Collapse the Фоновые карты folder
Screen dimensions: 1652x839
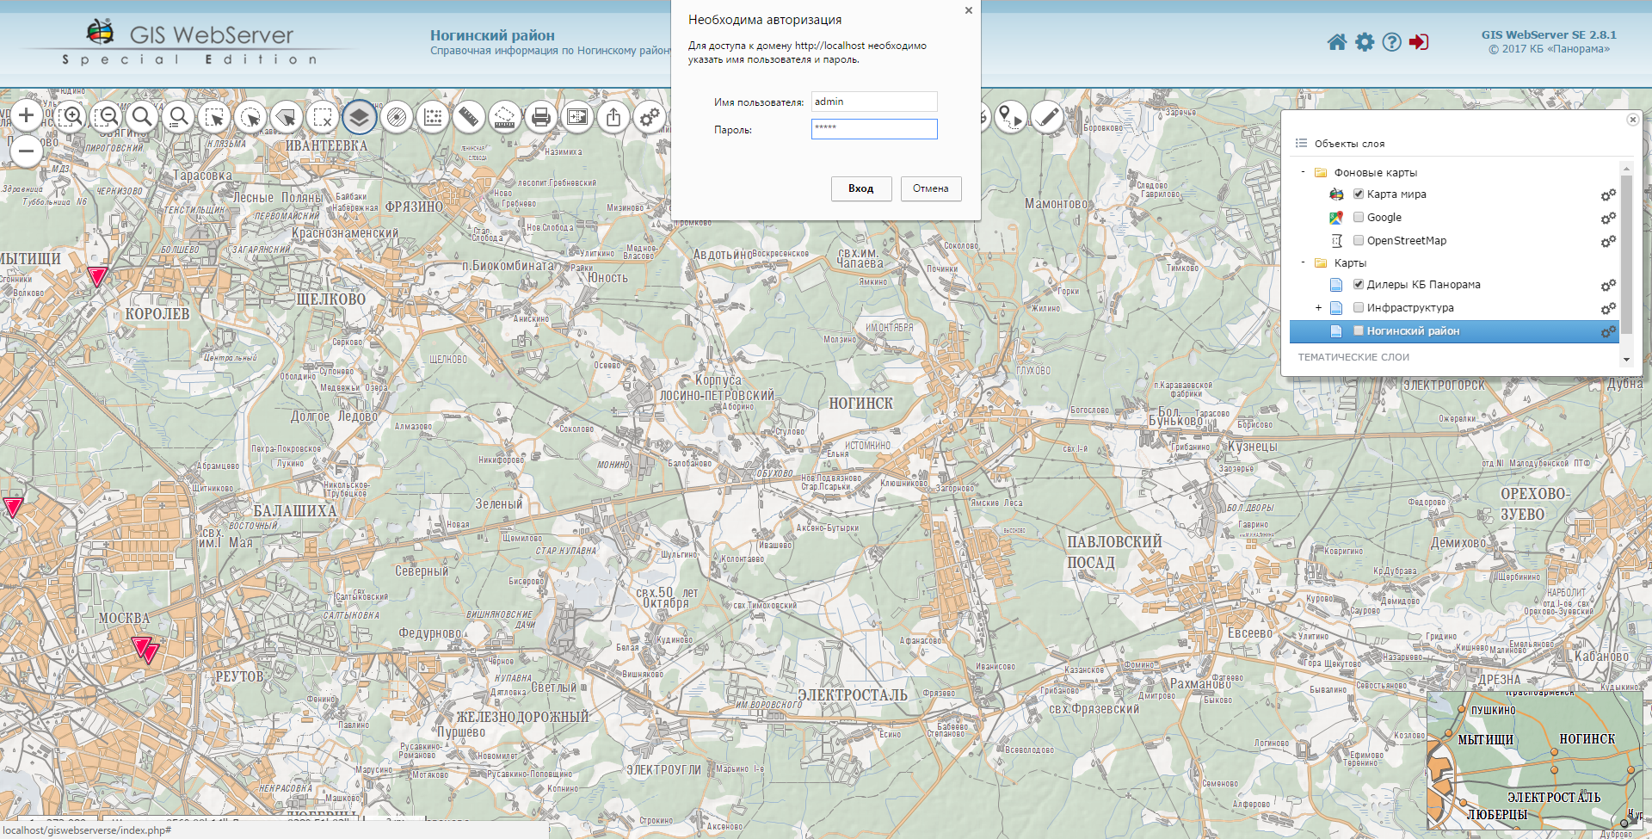1304,172
